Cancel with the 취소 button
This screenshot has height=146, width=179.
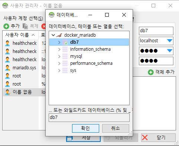[x=115, y=128]
